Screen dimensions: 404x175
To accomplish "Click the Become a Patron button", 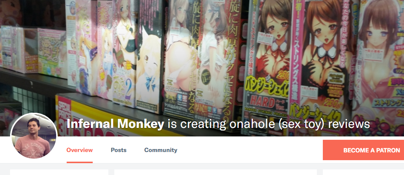I will 363,150.
